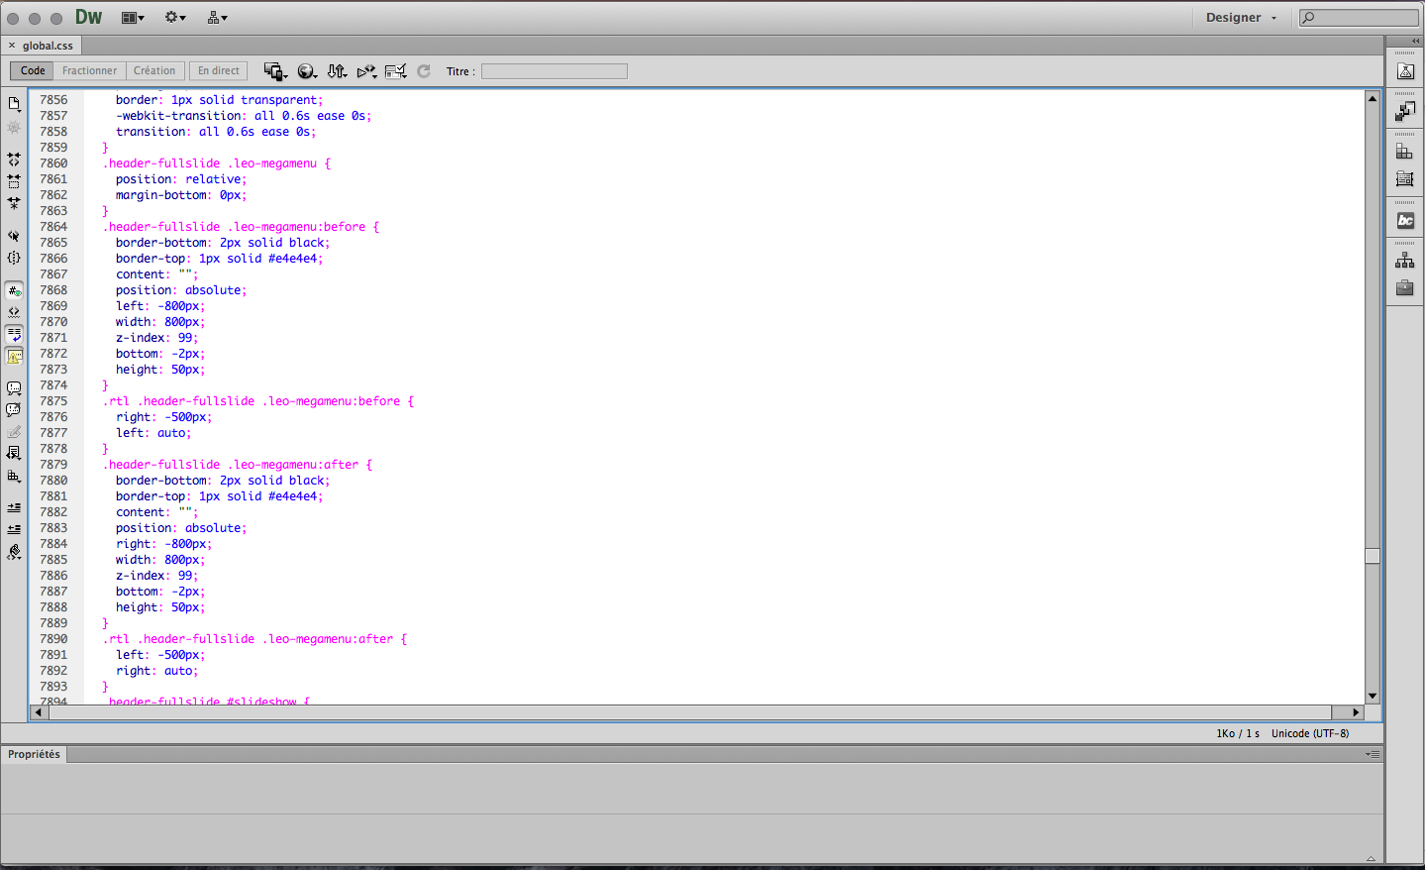Open the Insert panel icon

click(1405, 111)
